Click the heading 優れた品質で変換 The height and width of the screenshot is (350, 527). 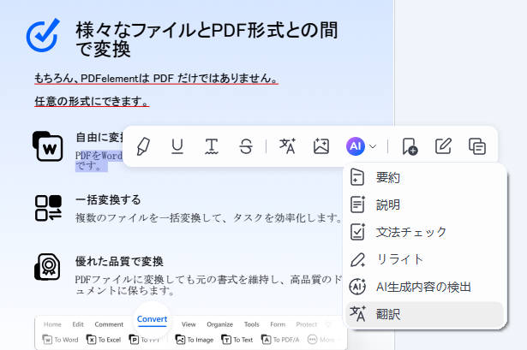(x=119, y=261)
